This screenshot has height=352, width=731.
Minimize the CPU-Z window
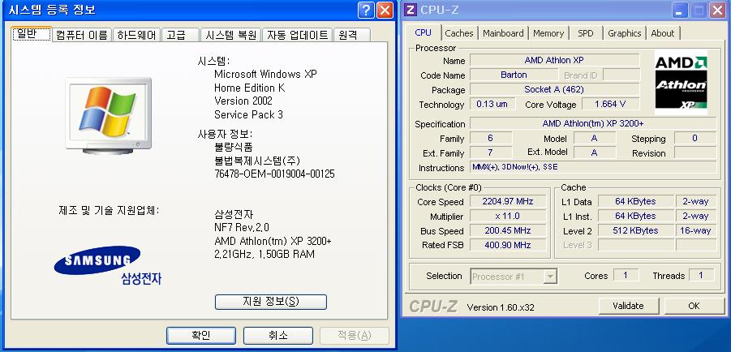(x=681, y=11)
